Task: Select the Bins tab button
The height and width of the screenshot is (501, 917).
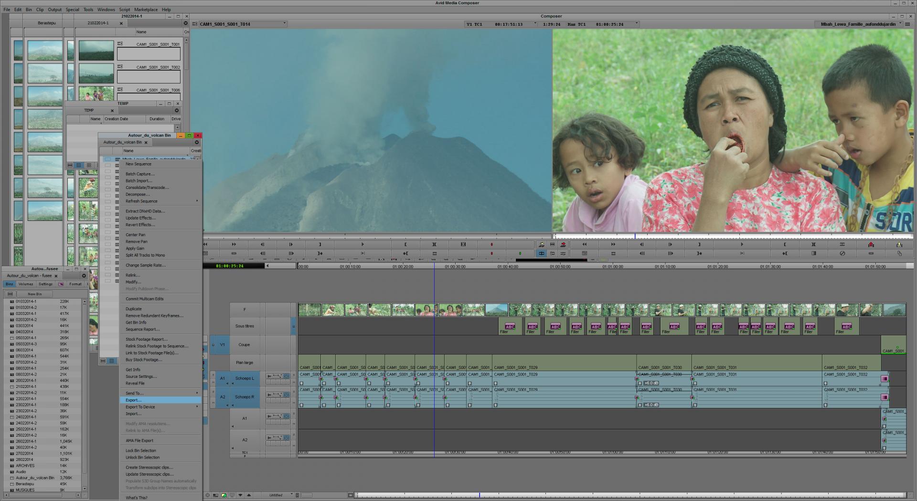Action: (x=10, y=284)
